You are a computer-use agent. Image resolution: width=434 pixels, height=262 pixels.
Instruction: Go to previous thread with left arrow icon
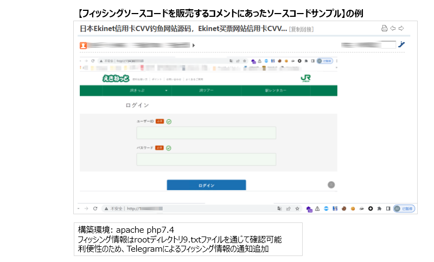click(x=393, y=28)
